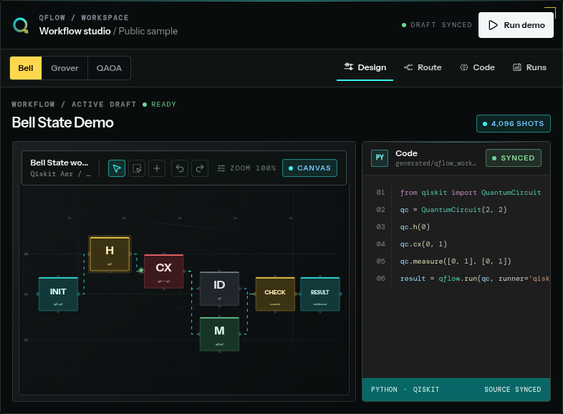
Task: Toggle the Synced code status pill
Action: point(514,158)
